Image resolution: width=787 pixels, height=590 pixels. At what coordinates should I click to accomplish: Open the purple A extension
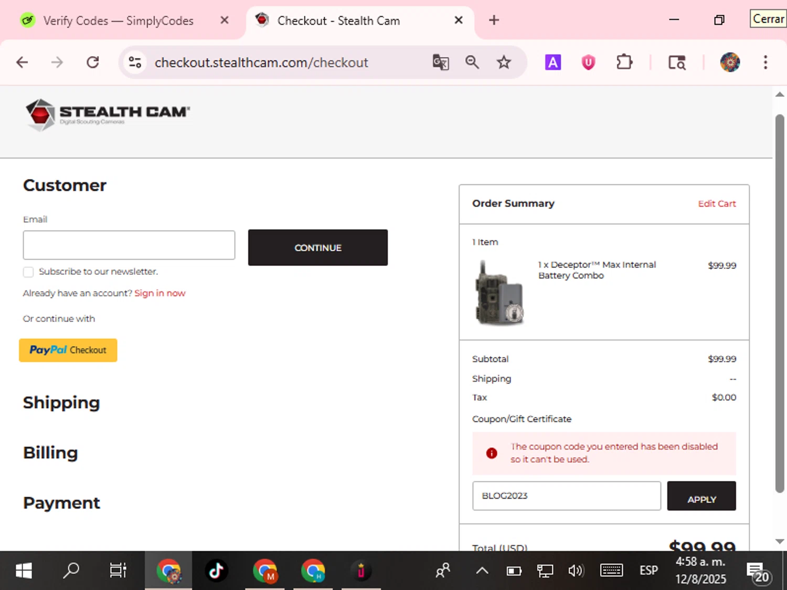click(x=553, y=62)
